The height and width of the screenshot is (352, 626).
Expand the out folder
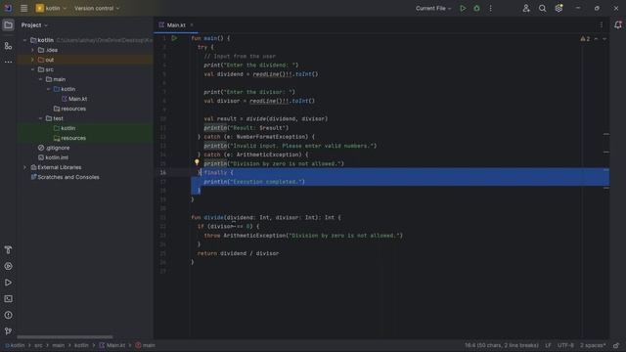[x=32, y=60]
